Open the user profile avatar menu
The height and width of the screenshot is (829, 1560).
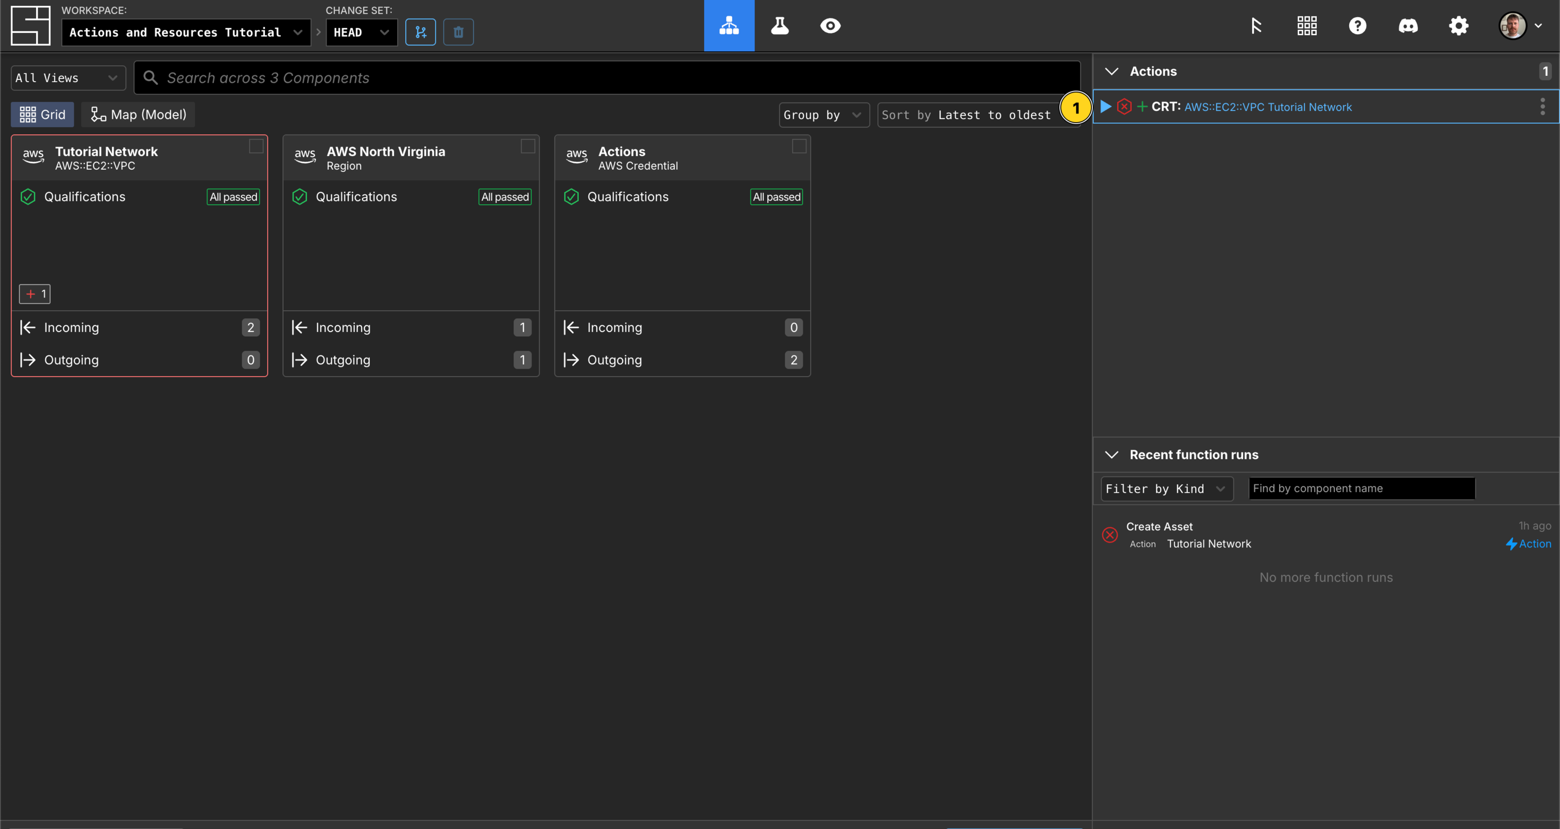[x=1520, y=25]
